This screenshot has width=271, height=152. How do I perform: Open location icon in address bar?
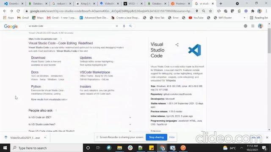197,11
